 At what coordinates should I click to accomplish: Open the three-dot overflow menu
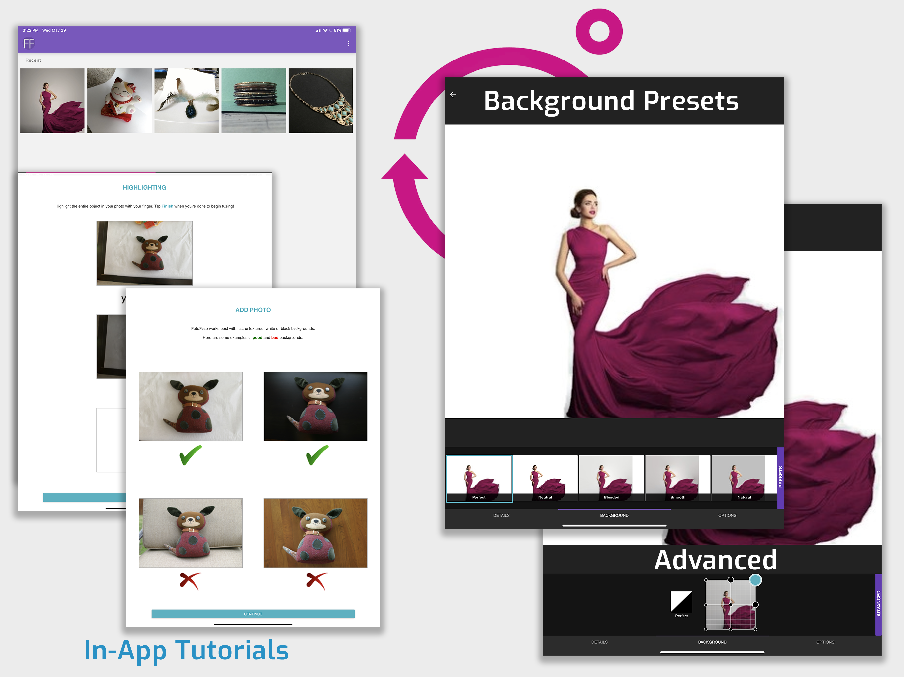[348, 43]
